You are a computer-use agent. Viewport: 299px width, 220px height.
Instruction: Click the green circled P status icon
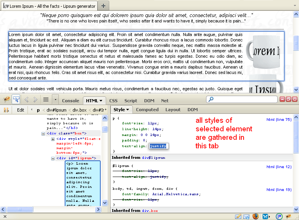pyautogui.click(x=279, y=217)
